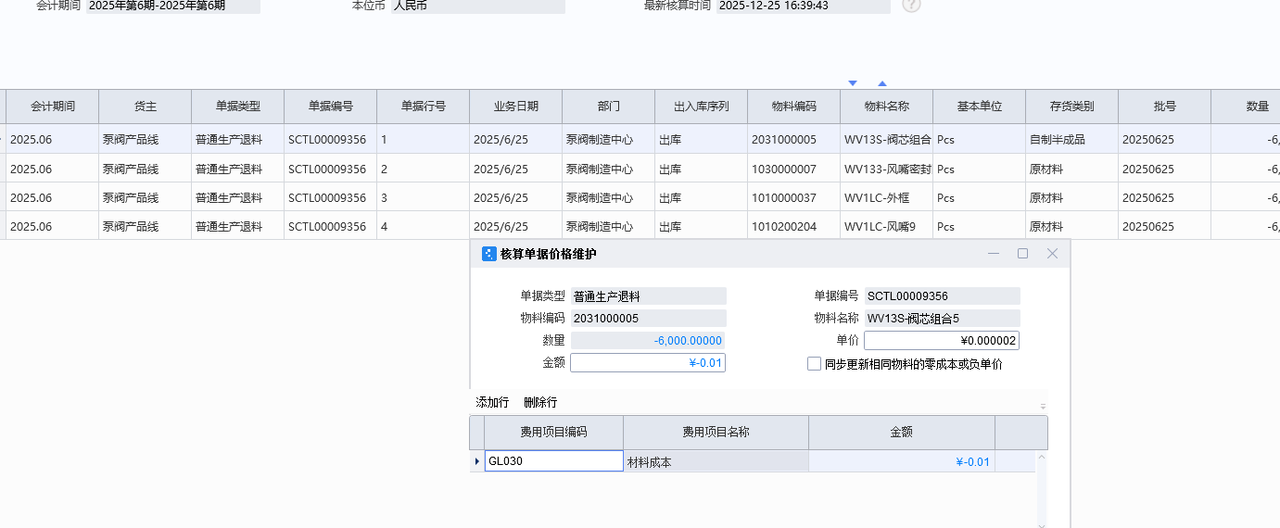Click the 核算单据价格维护 dialog title icon
1280x528 pixels.
[488, 254]
